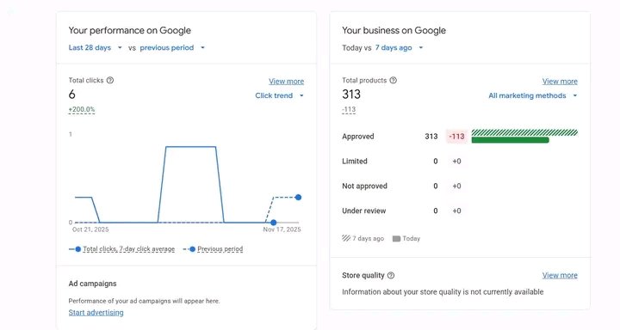The width and height of the screenshot is (620, 330).
Task: Open the All marketing methods dropdown
Action: point(533,95)
